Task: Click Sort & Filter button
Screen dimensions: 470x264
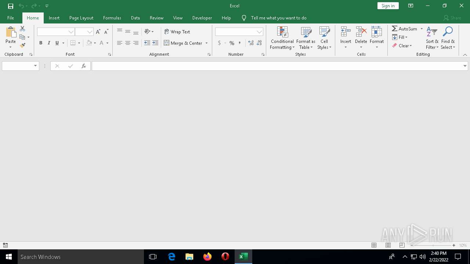Action: coord(432,38)
